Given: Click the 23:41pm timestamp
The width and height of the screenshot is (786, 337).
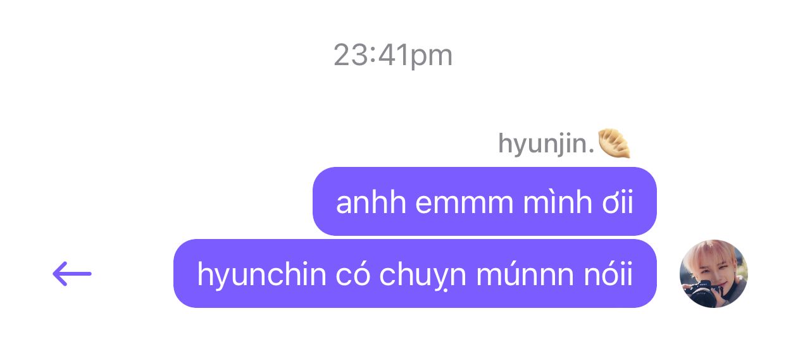Looking at the screenshot, I should pyautogui.click(x=393, y=55).
